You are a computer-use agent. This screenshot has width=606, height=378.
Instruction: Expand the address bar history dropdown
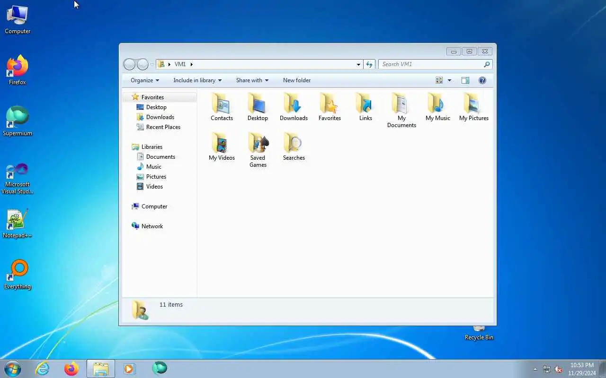pyautogui.click(x=358, y=64)
